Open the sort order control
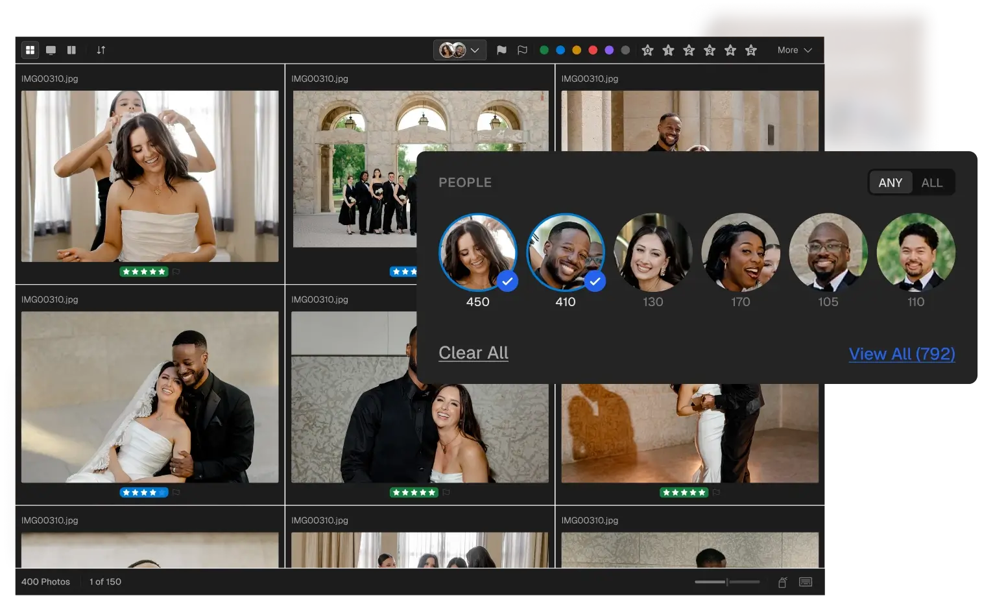This screenshot has height=598, width=1006. pos(101,50)
